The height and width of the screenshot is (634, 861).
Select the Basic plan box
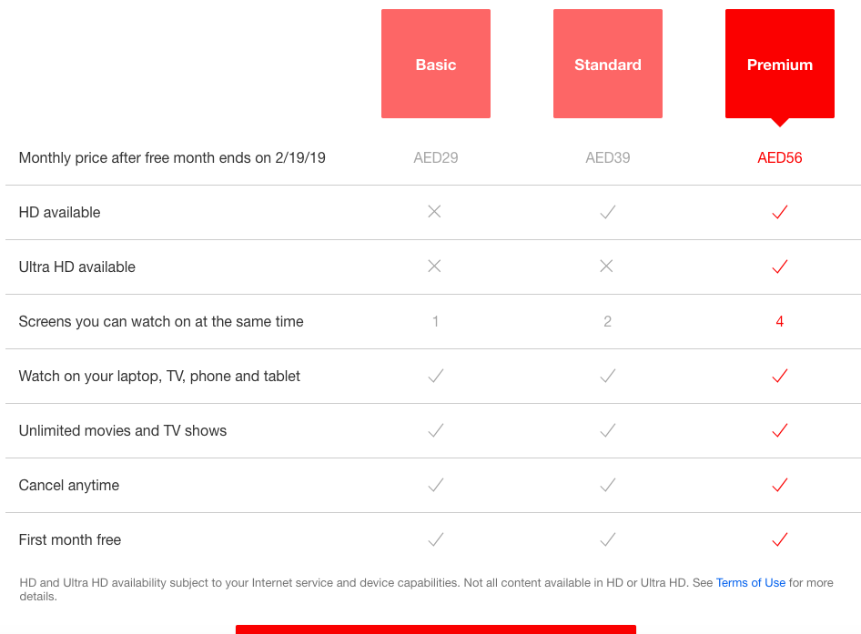(435, 64)
